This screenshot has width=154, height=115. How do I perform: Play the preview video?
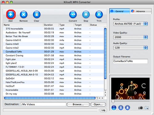click(x=114, y=108)
